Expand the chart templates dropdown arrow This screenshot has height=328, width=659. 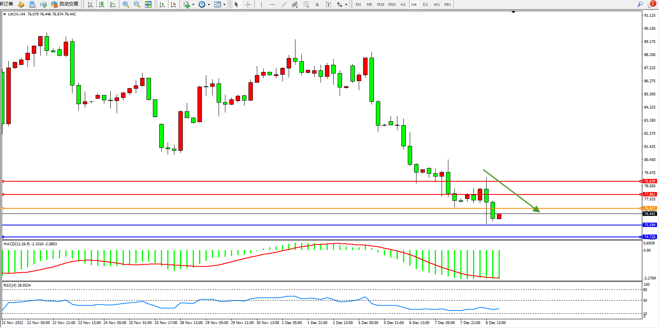tap(225, 5)
